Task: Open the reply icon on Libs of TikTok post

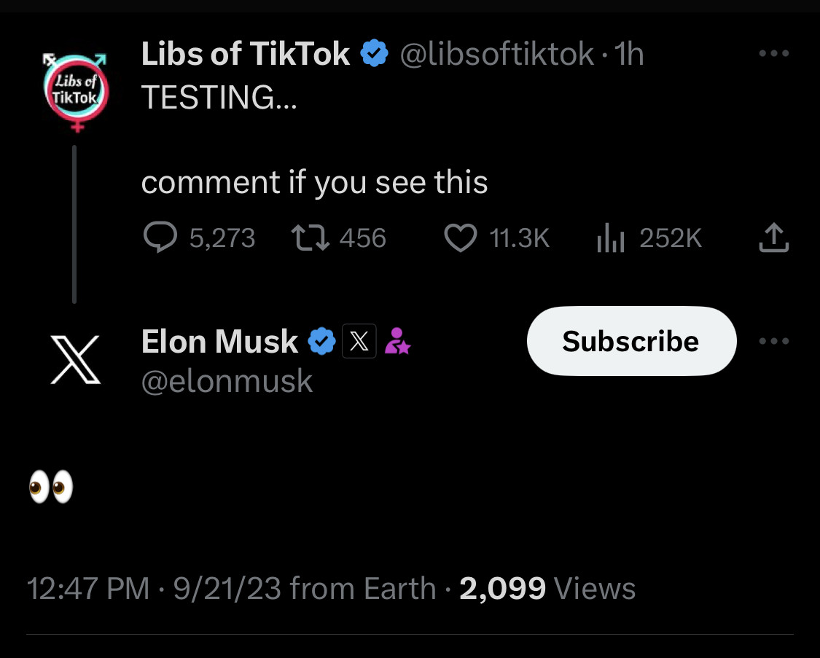Action: coord(160,238)
